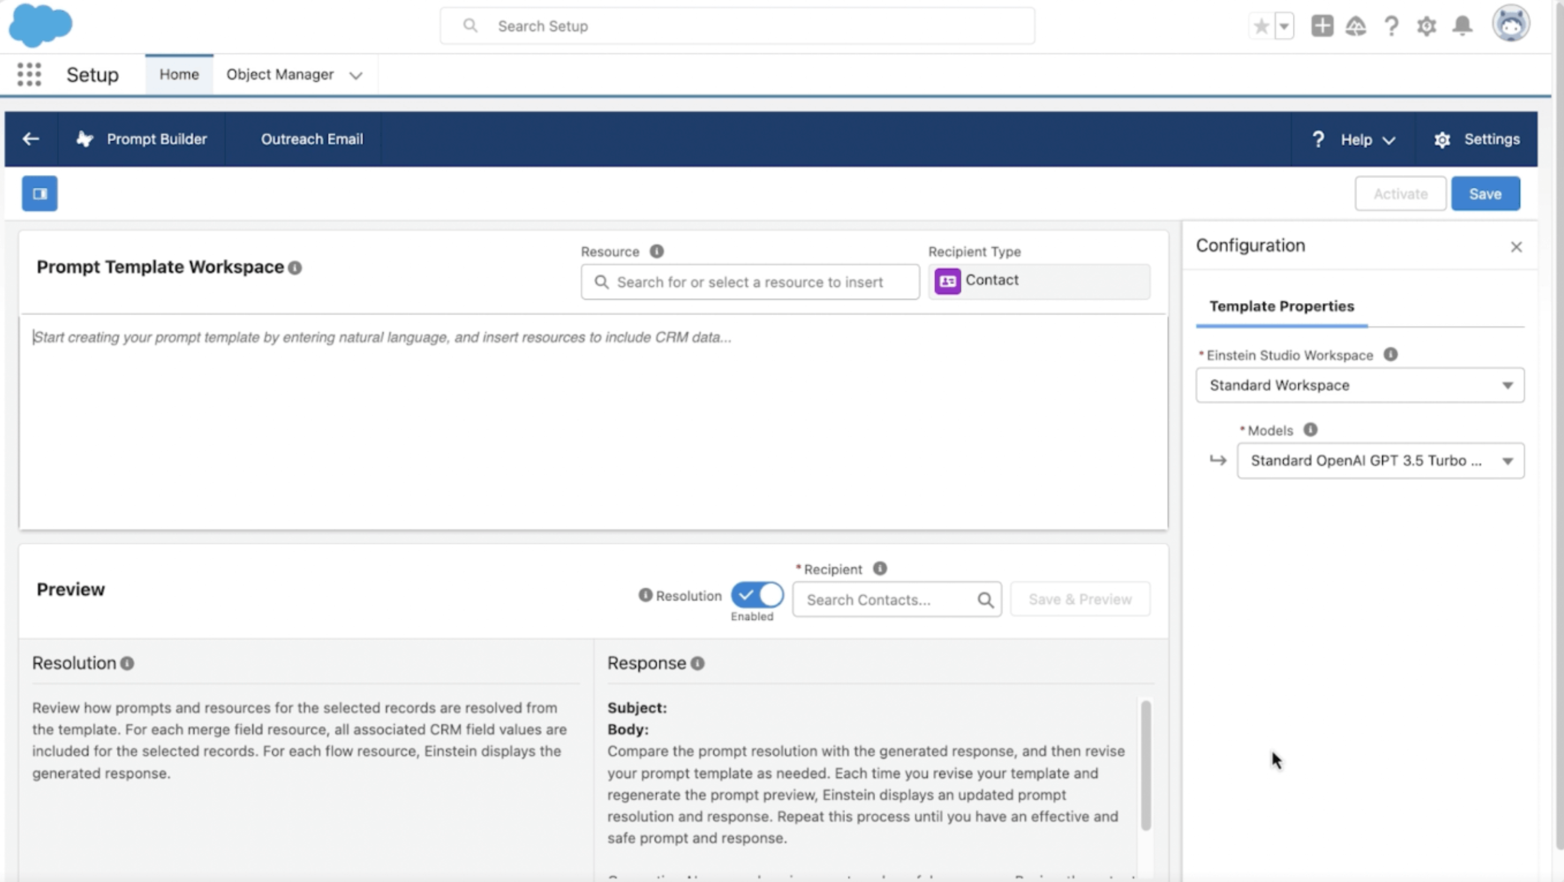Click the "Body:" label in Response
Screen dimensions: 1564x882
tap(628, 730)
